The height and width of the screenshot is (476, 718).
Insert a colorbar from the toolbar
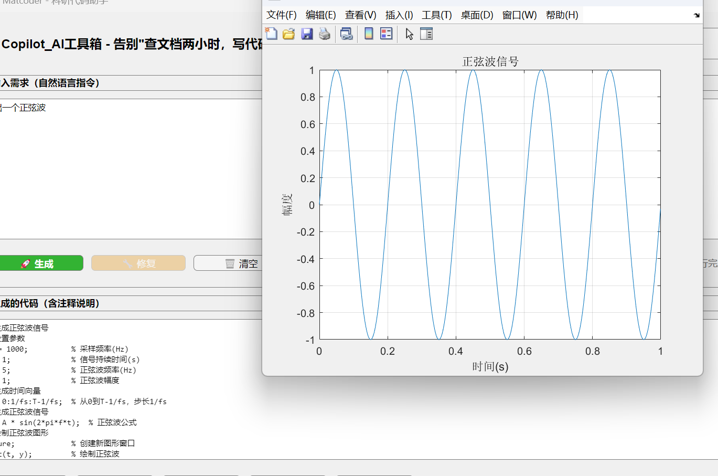[x=369, y=34]
